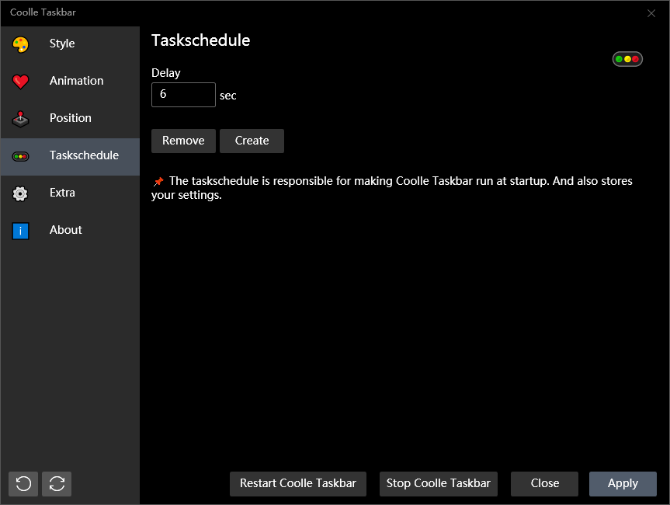Click in the Delay seconds input field
670x505 pixels.
(183, 95)
